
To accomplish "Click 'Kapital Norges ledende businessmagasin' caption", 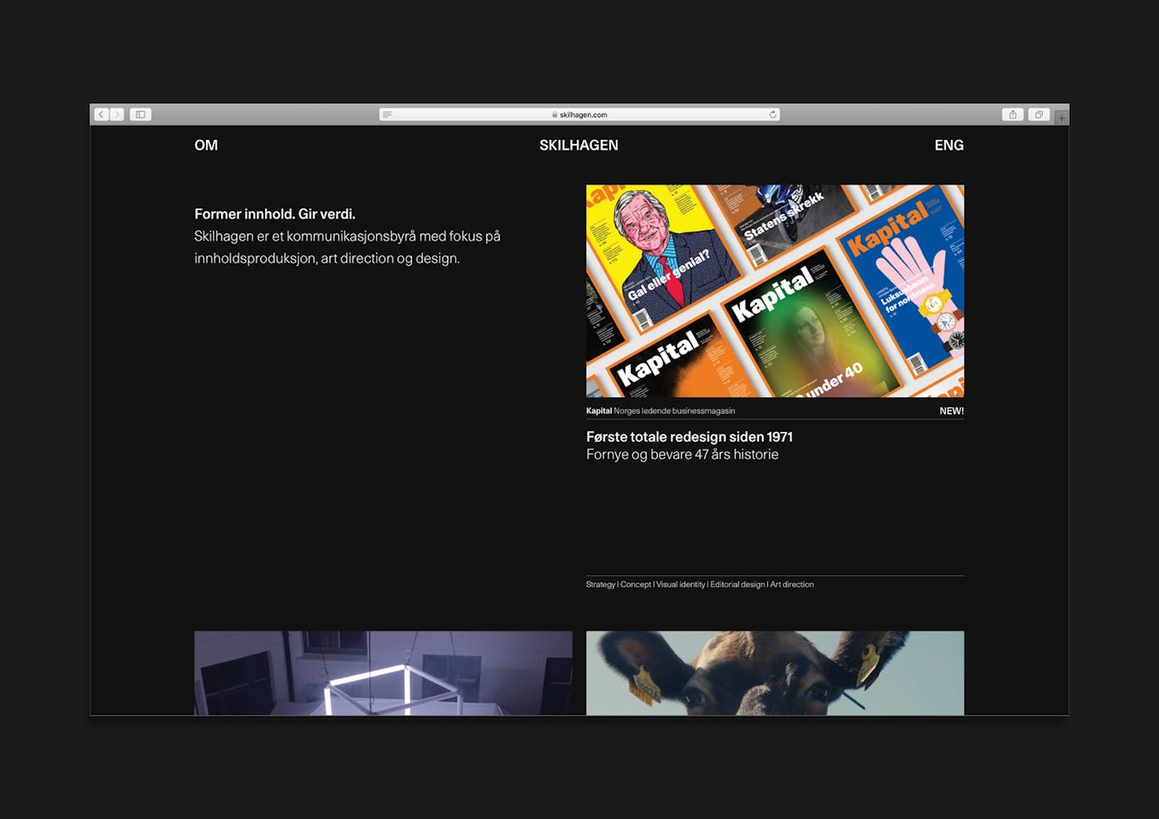I will [x=661, y=411].
